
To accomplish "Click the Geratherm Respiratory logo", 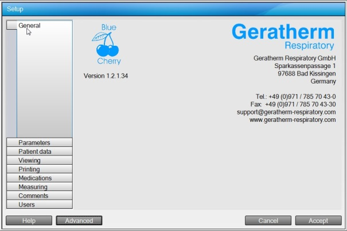I will point(283,37).
